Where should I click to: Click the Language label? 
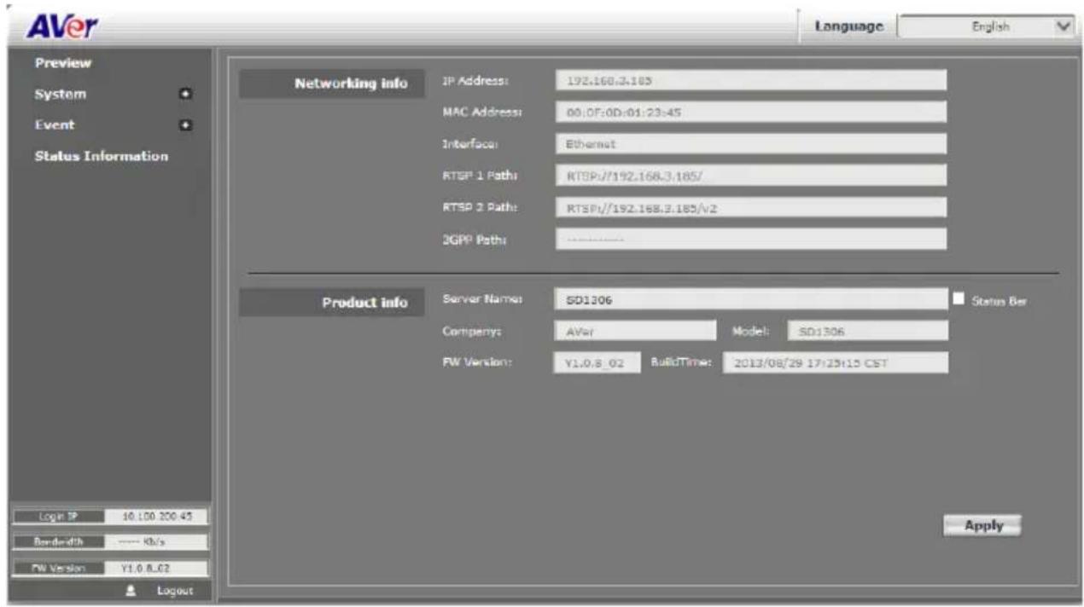(848, 27)
